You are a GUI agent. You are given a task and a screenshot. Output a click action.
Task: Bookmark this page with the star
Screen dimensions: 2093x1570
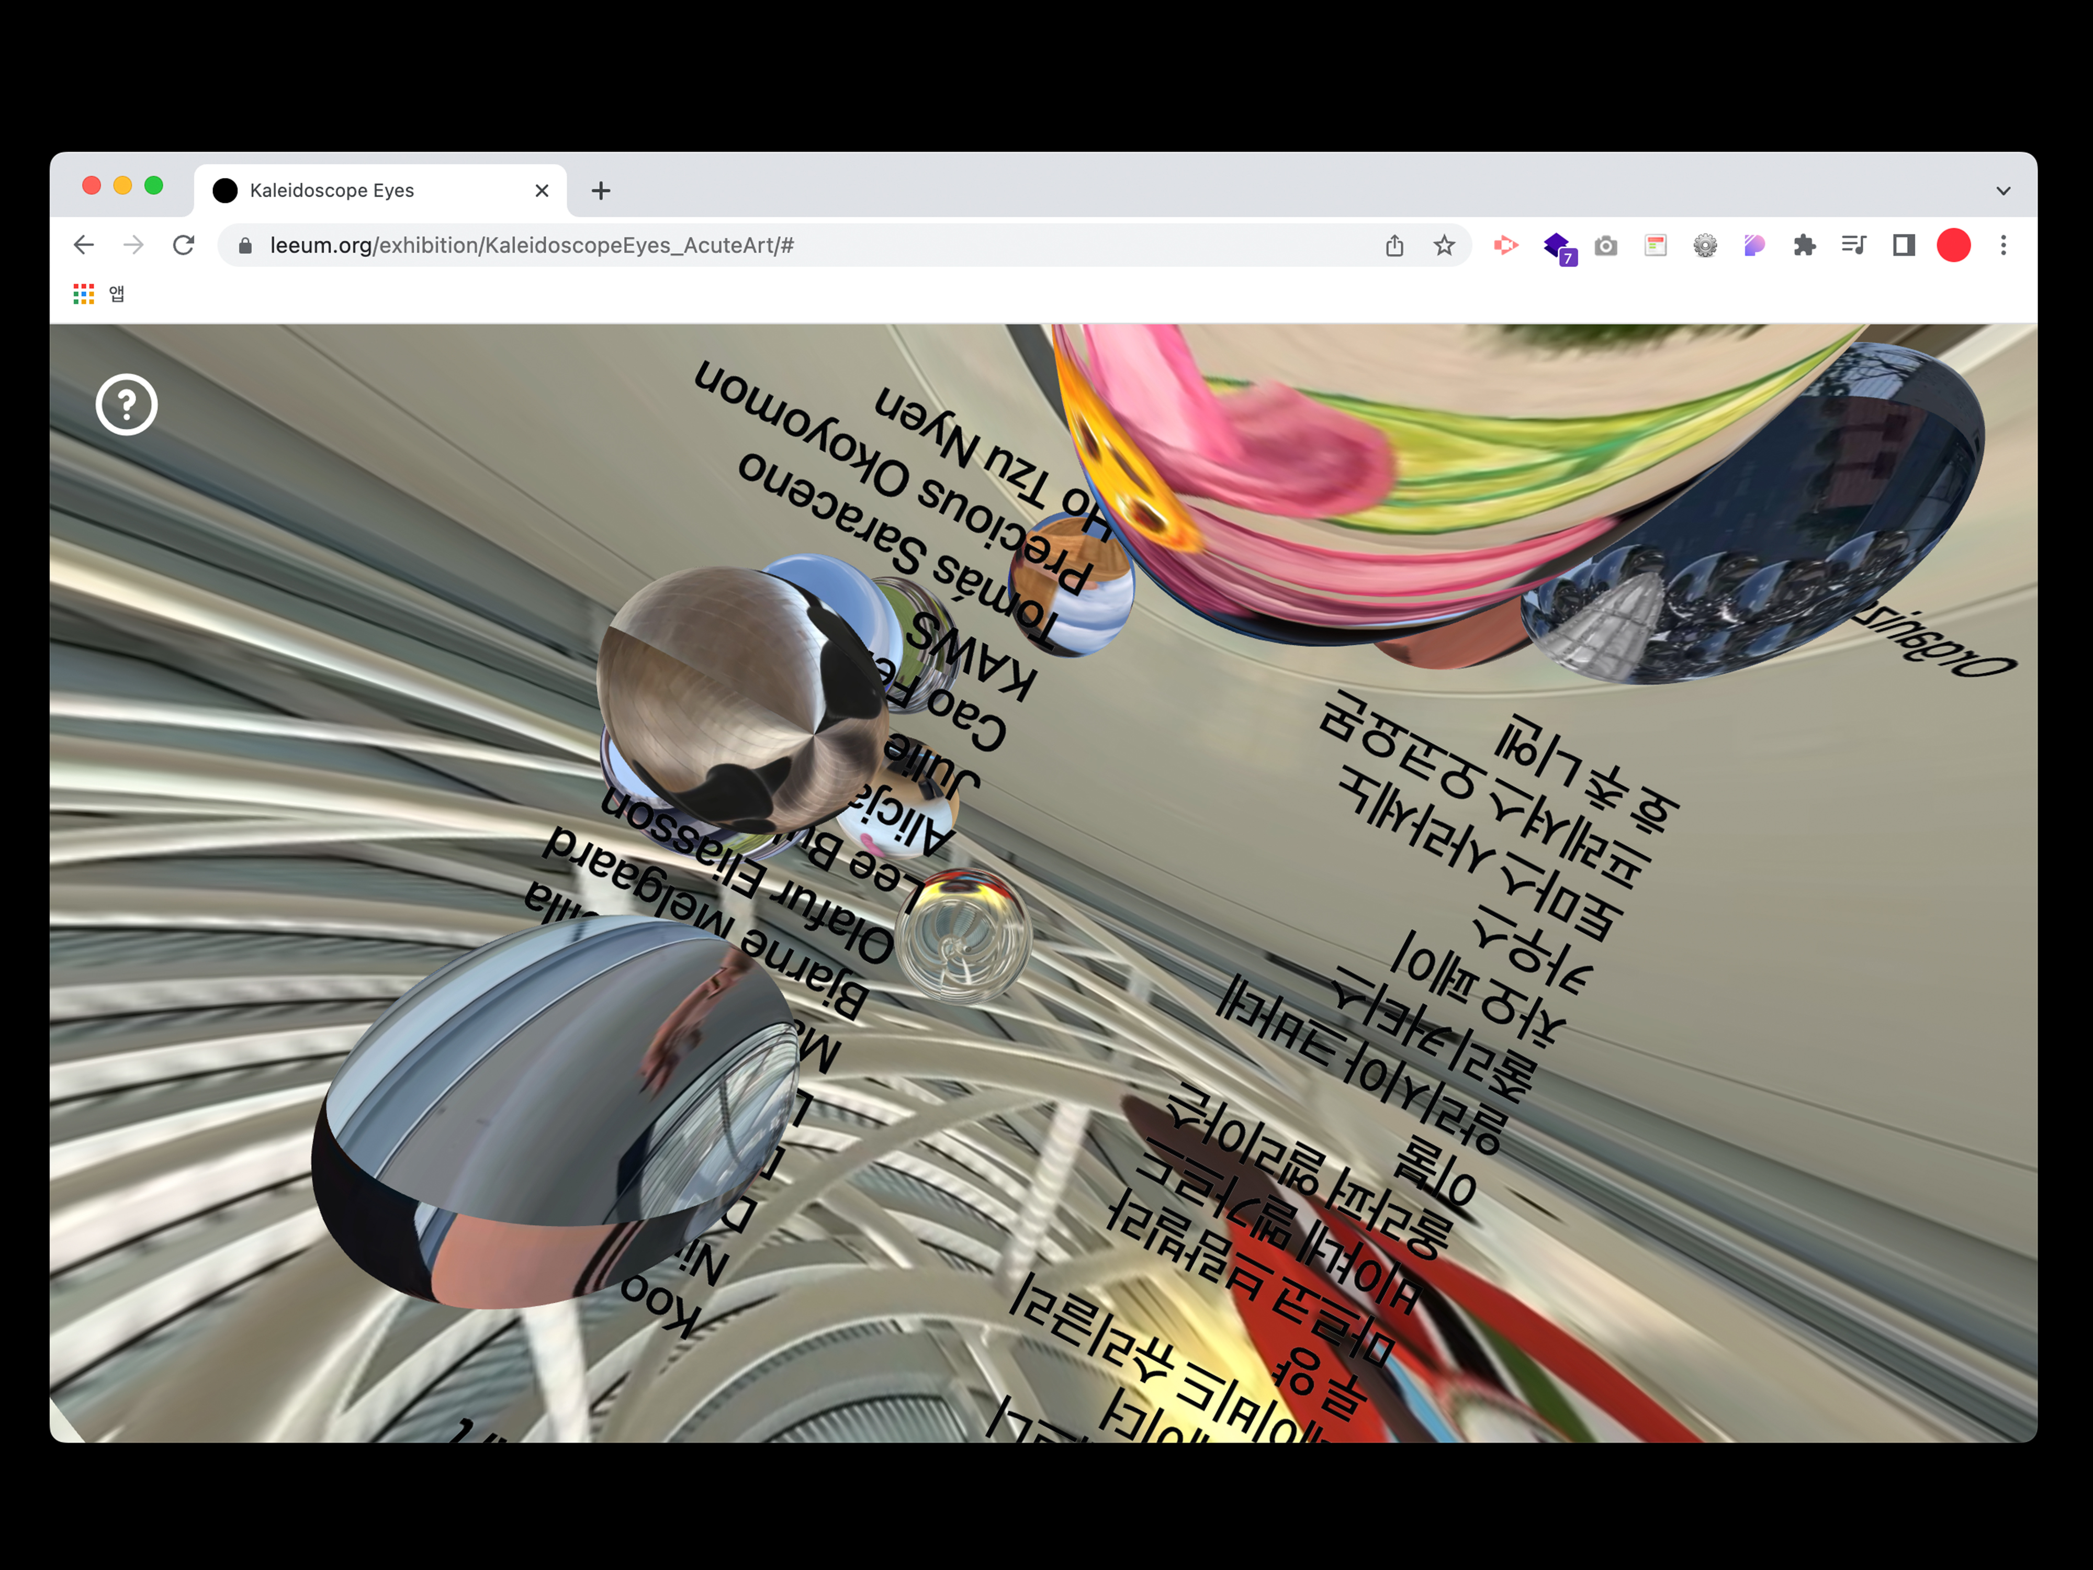1443,246
